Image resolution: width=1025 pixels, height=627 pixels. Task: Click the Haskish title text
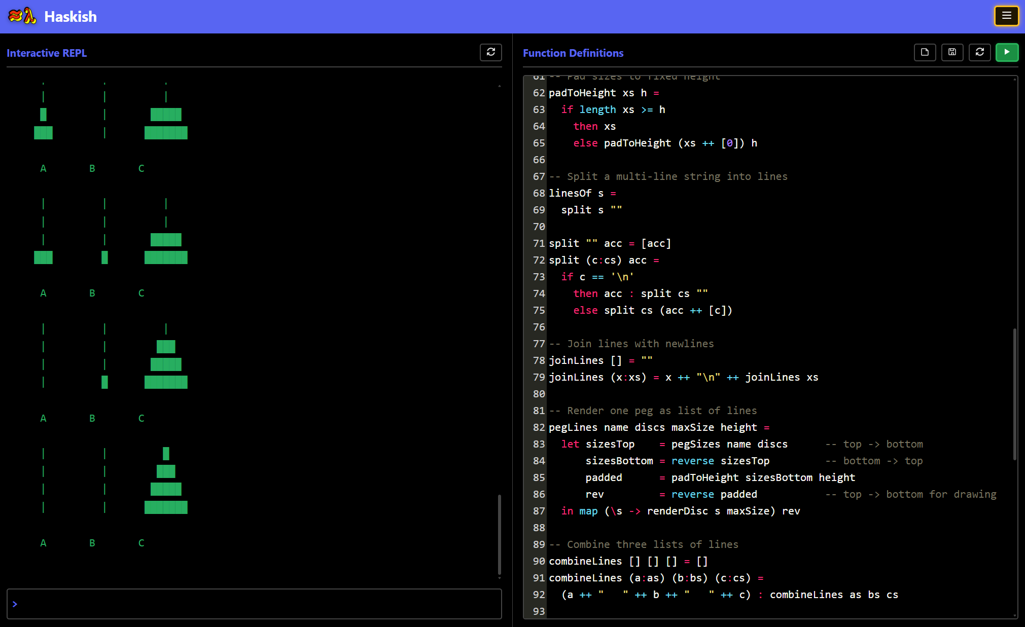click(70, 17)
